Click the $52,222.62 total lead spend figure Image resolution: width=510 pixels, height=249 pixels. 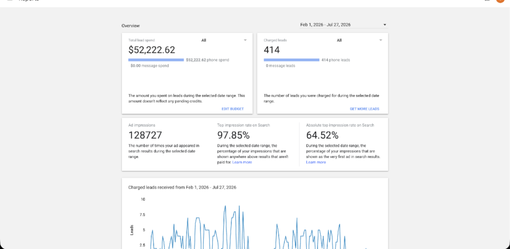(x=151, y=50)
